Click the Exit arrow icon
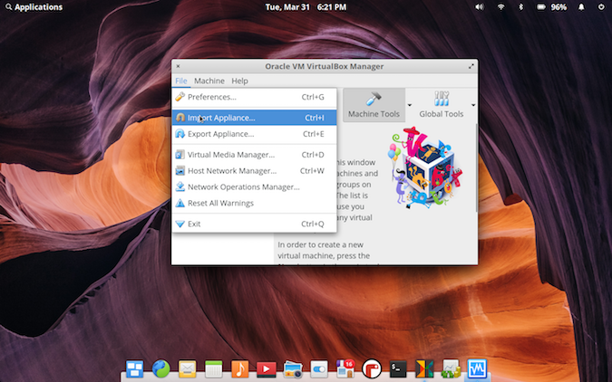The image size is (612, 382). [x=180, y=224]
